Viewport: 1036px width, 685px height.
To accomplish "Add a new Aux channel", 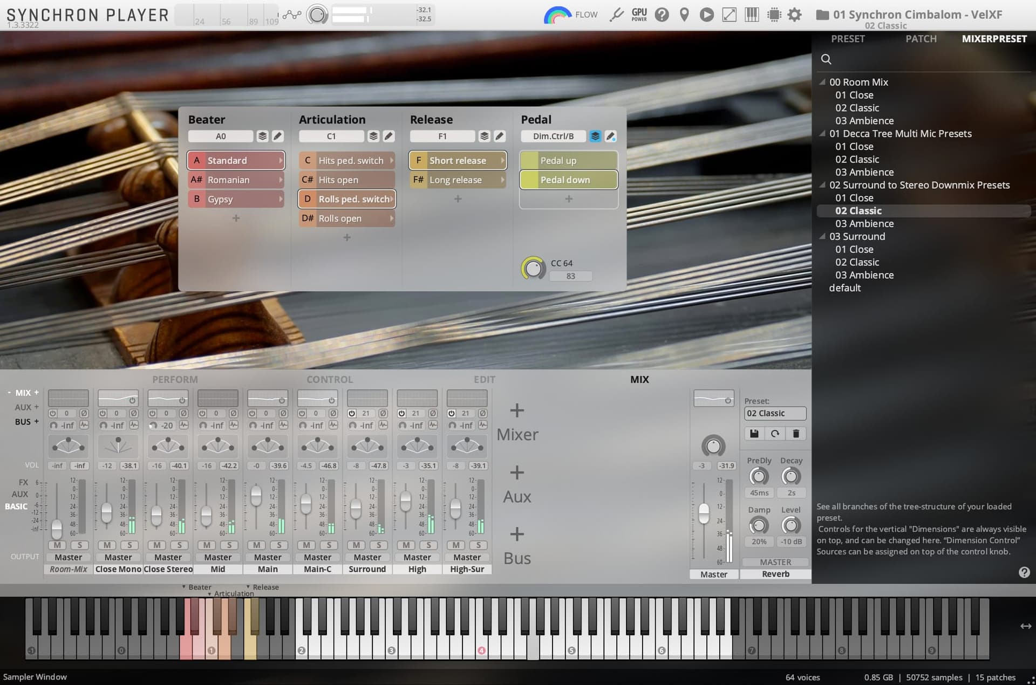I will (517, 485).
